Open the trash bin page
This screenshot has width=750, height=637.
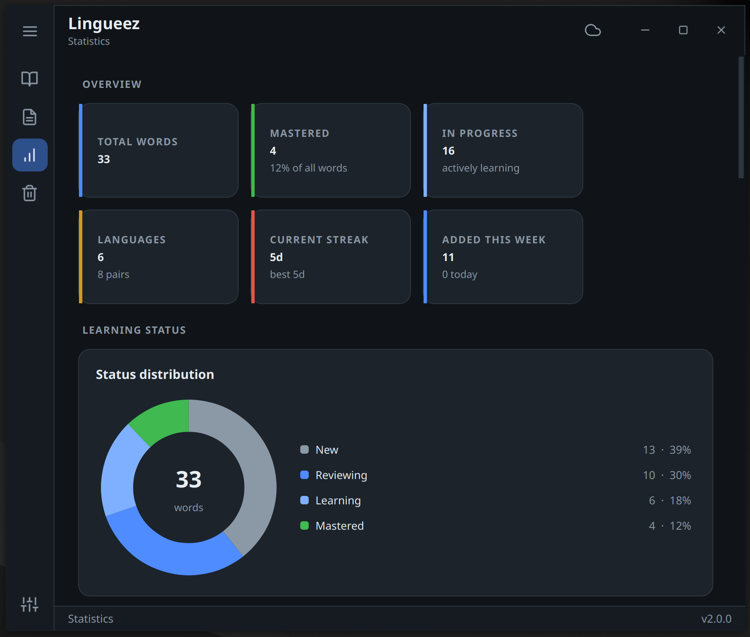tap(30, 193)
